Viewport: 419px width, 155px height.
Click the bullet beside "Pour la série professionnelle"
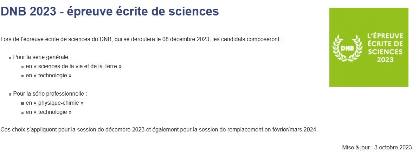10,94
